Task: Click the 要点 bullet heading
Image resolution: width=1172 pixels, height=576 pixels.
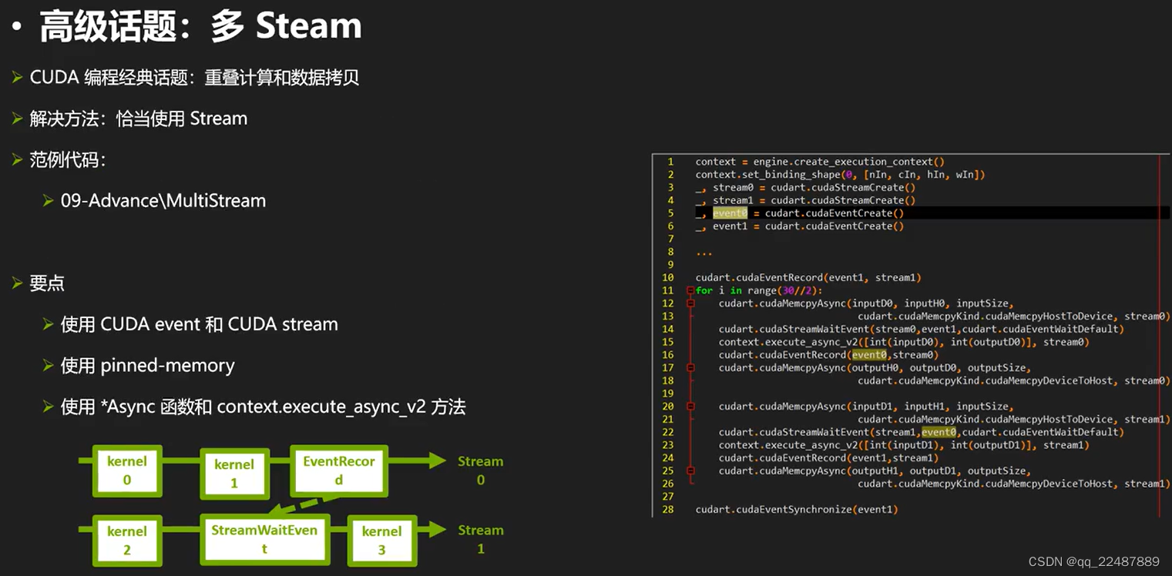Action: (47, 283)
